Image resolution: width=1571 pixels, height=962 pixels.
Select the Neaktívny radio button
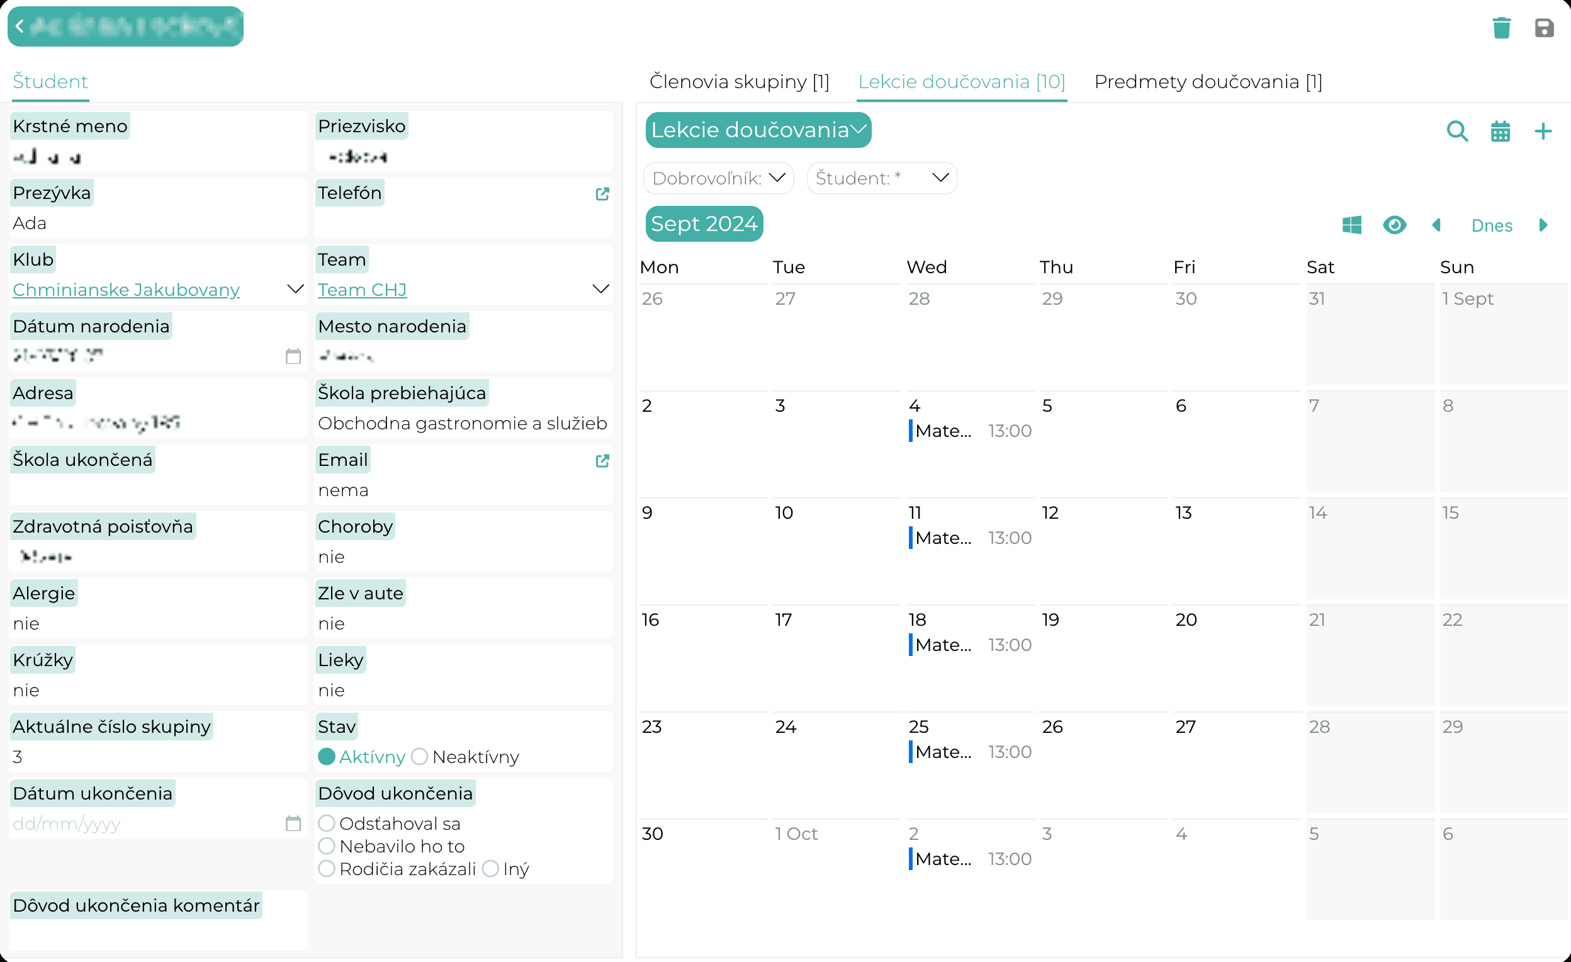point(420,757)
